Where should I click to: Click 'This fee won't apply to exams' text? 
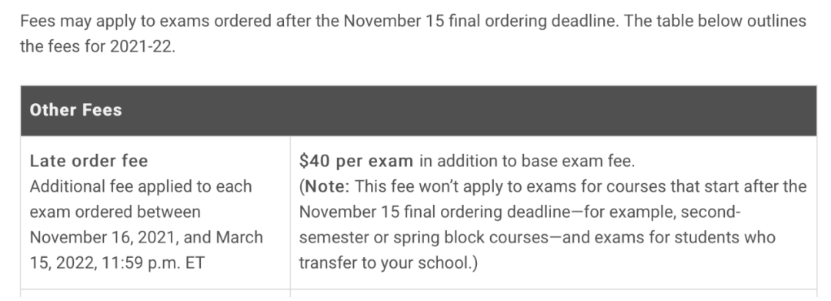tap(466, 186)
